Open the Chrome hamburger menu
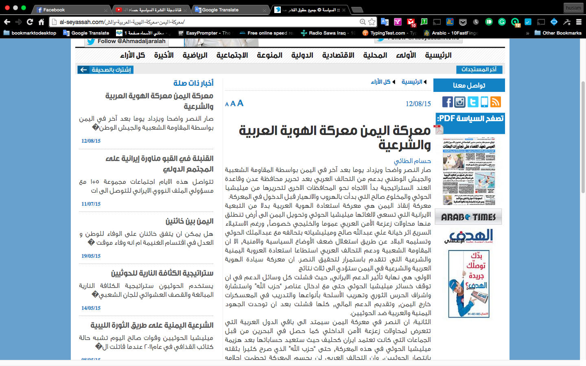This screenshot has width=586, height=366. [579, 22]
